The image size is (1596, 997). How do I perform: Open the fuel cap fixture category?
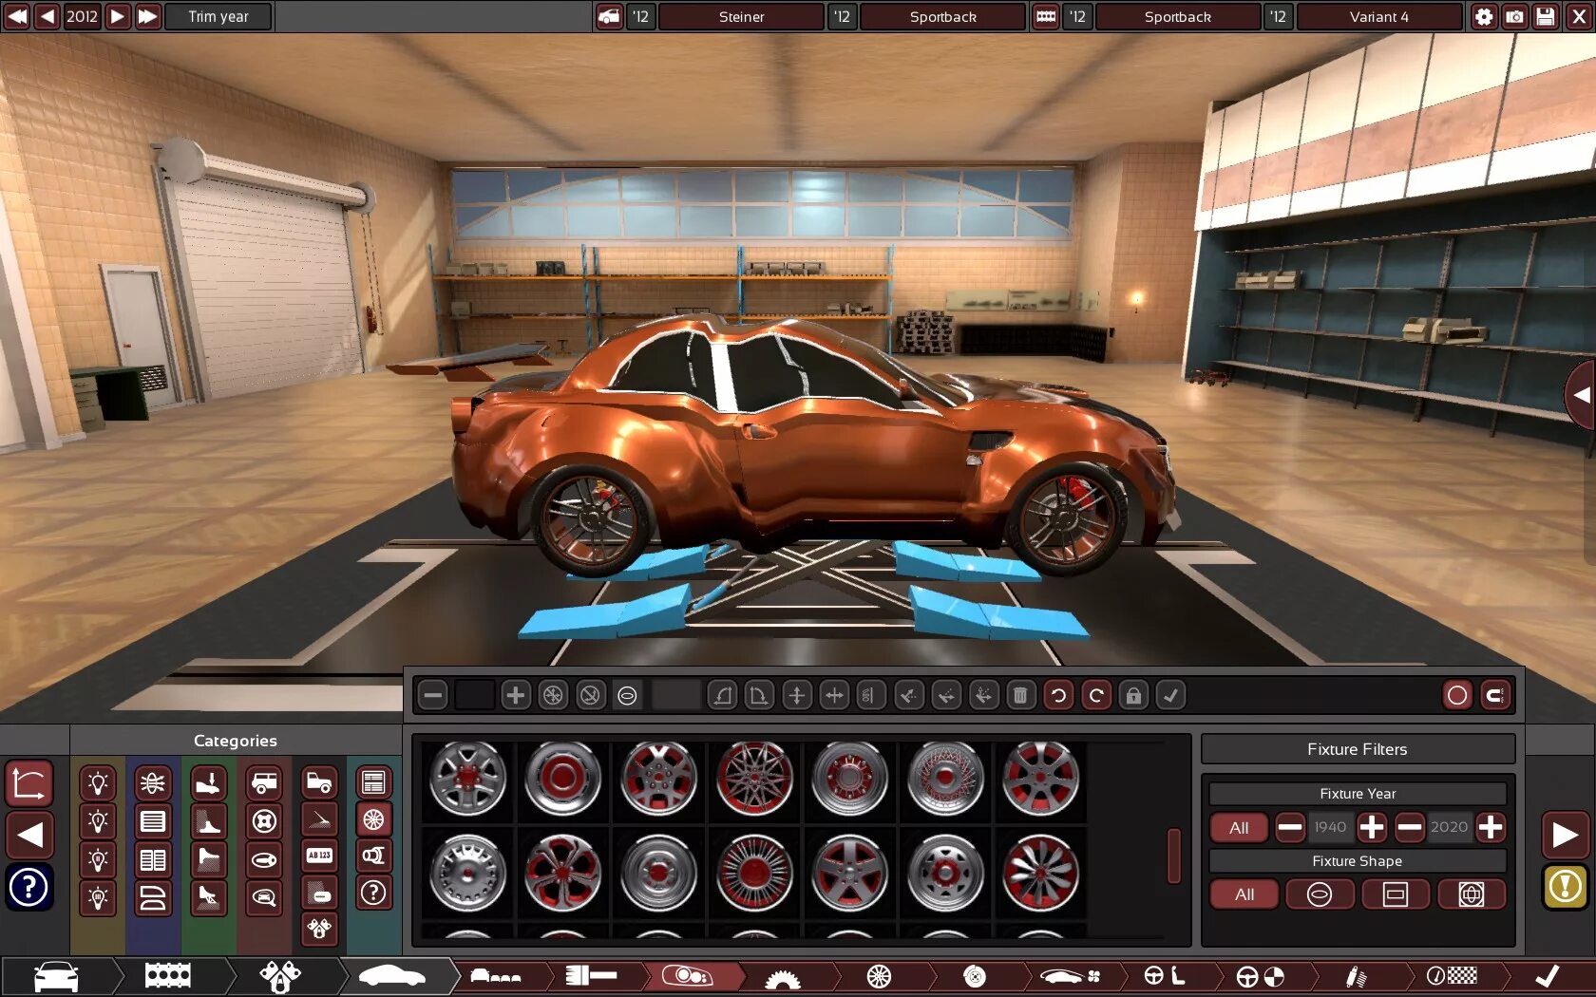(x=264, y=822)
